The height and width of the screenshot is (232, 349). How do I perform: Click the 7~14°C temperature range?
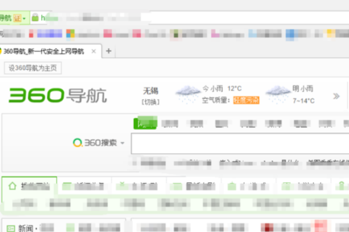pyautogui.click(x=304, y=101)
